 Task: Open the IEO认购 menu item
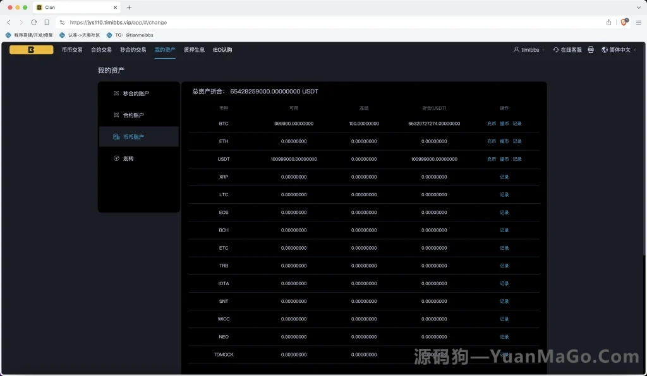[222, 49]
